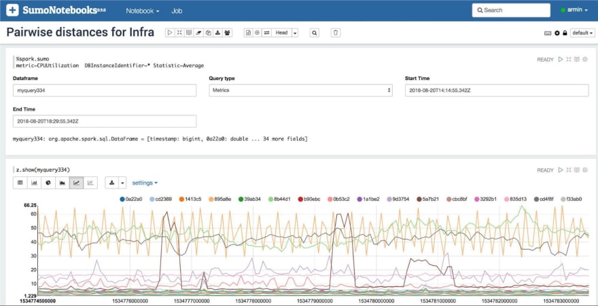Select the line chart visualization
Viewport: 598px width, 306px height.
tap(76, 183)
